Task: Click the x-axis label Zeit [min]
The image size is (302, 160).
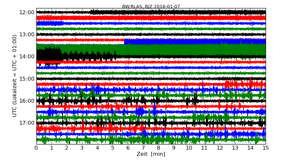Action: pos(151,154)
